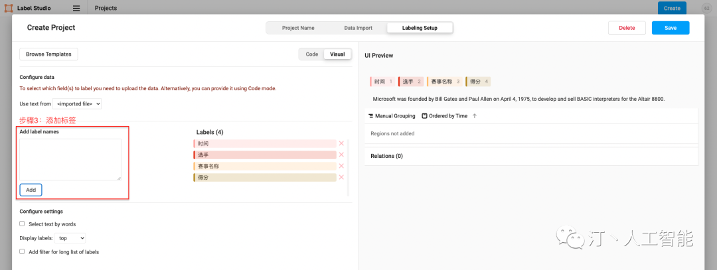Select the 得分 label in Labels list
Viewport: 717px width, 270px height.
point(265,177)
